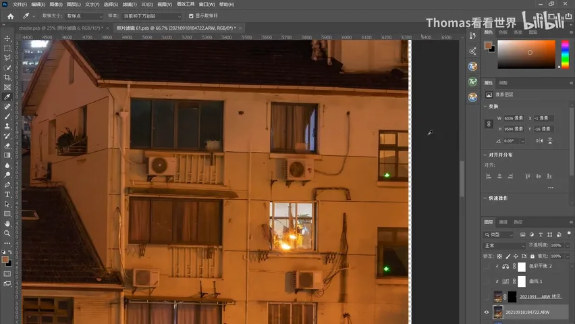
Task: Select the Crop tool
Action: 7,78
